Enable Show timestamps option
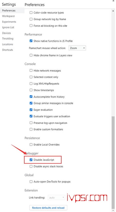116x212 pixels. pos(31,90)
